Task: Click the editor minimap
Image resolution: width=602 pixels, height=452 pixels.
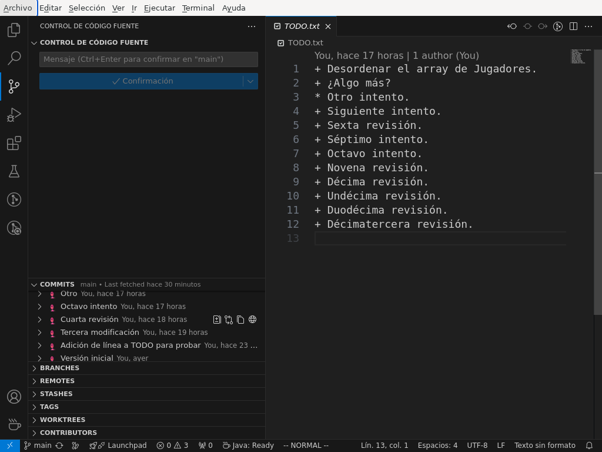Action: (x=580, y=56)
